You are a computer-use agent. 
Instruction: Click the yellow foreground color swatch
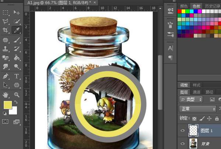(8, 105)
